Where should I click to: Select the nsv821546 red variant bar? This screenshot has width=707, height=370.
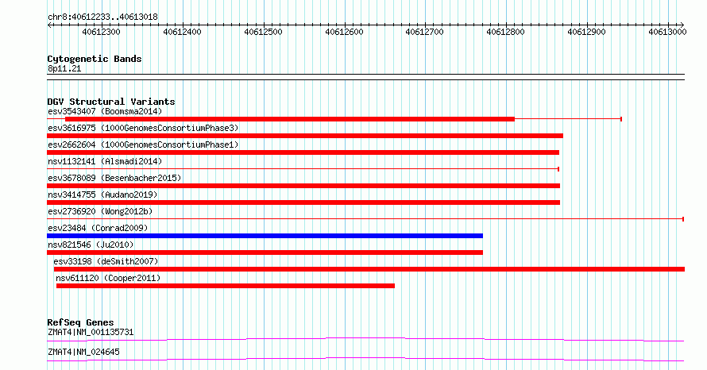tap(265, 252)
